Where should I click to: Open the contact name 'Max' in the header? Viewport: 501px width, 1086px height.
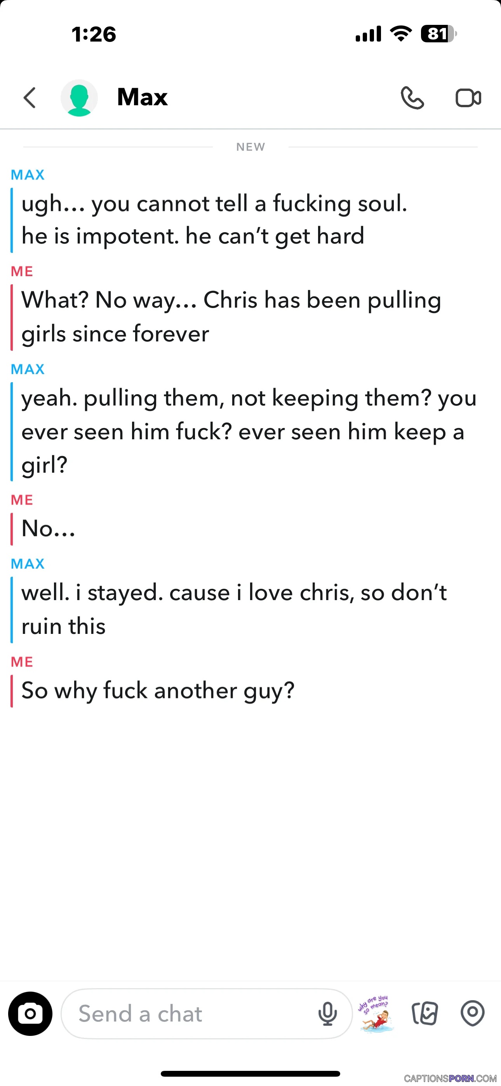click(143, 97)
